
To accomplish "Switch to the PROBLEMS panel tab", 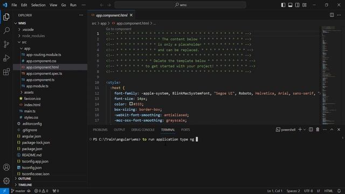I will (x=100, y=130).
